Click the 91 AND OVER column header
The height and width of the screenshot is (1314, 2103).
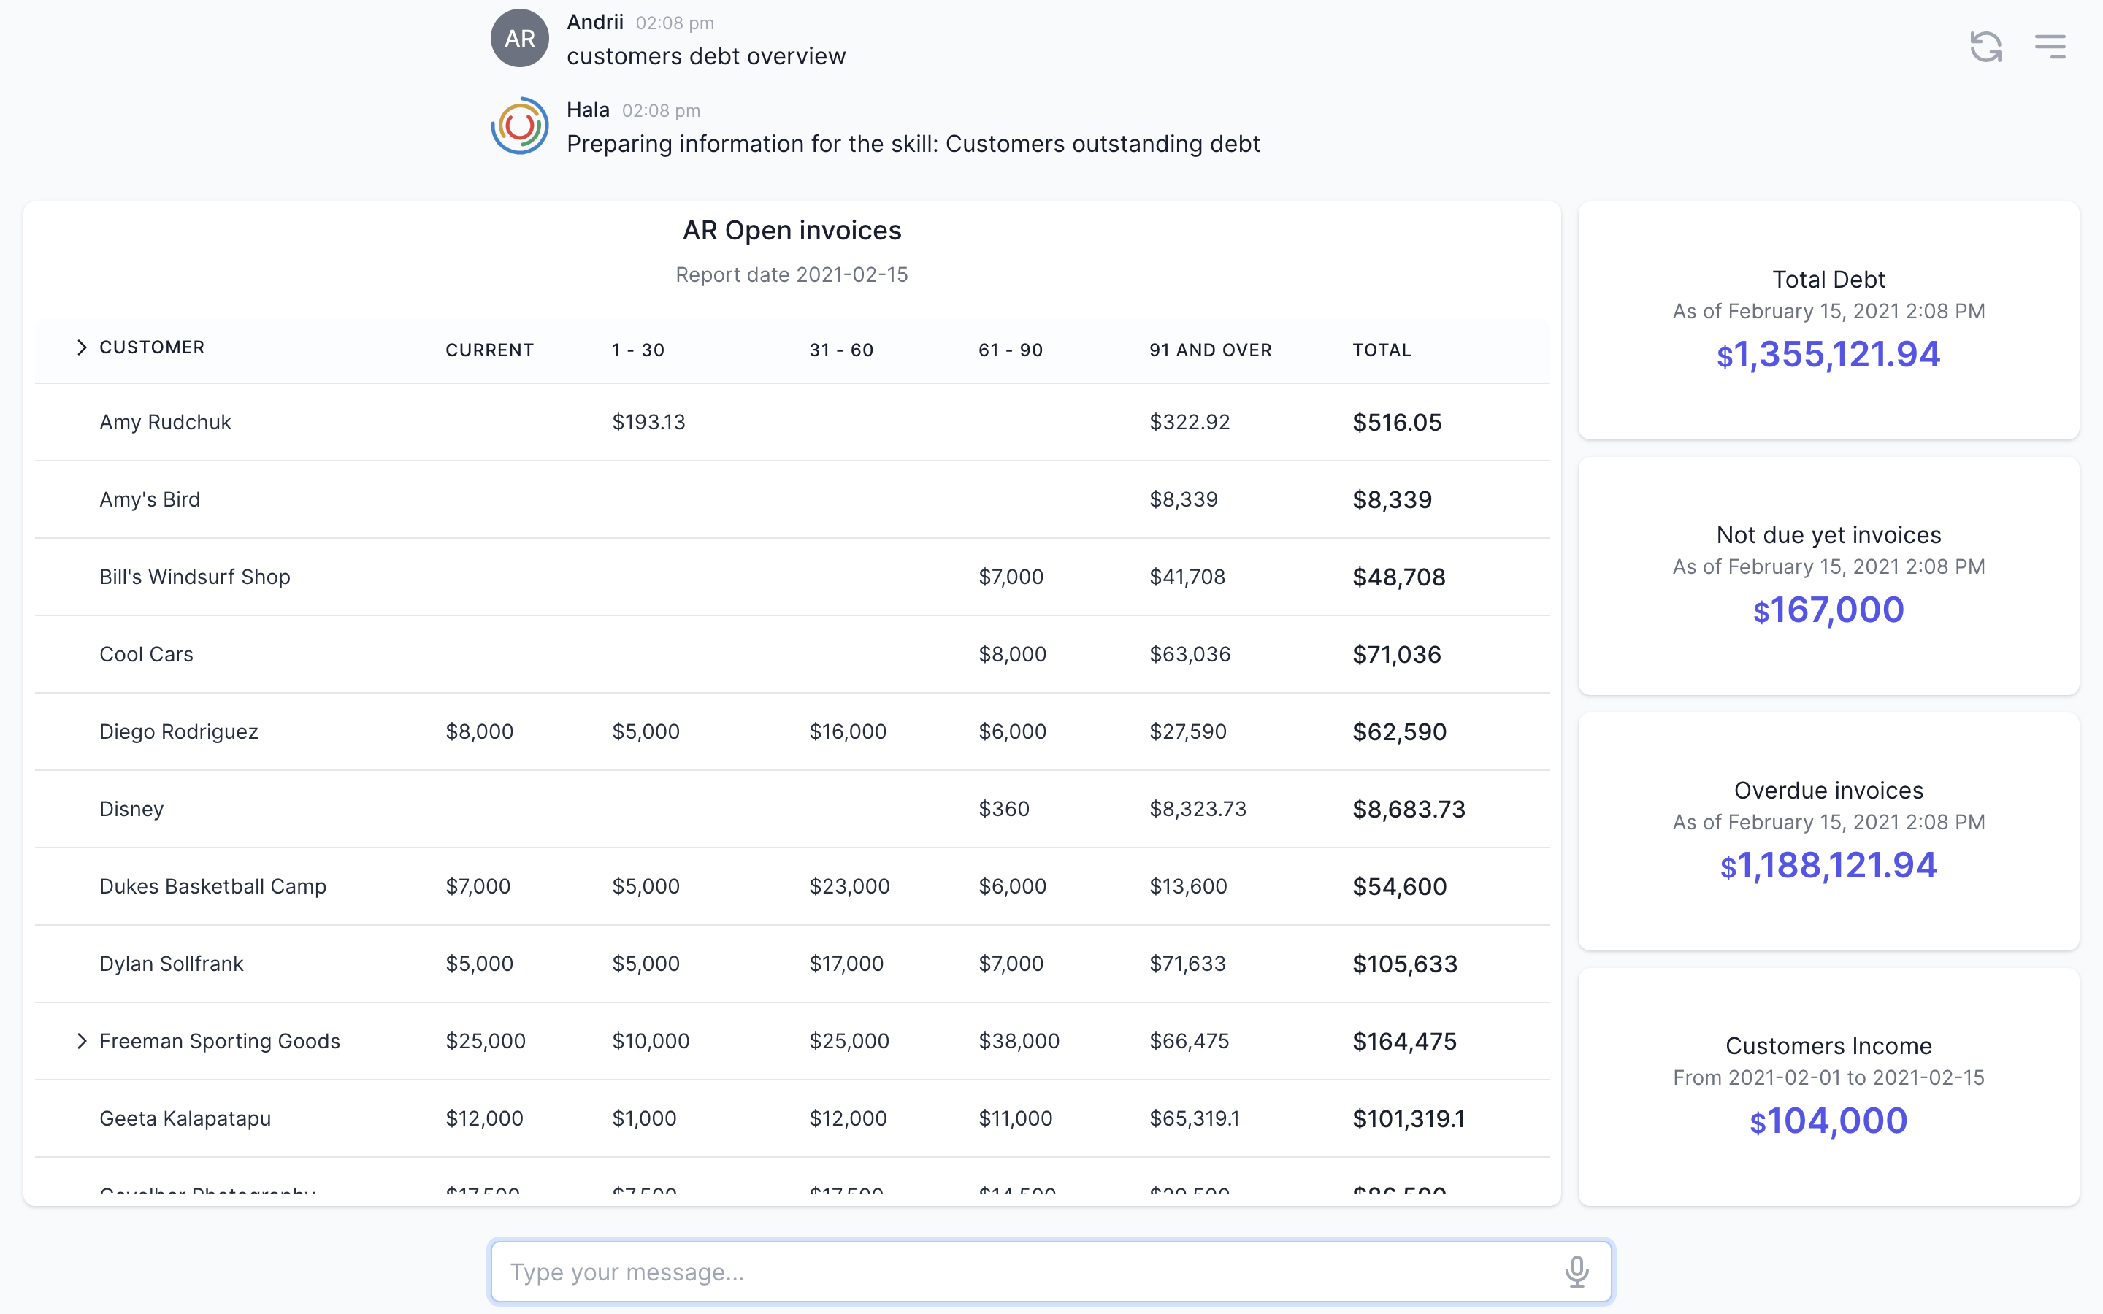(1211, 350)
